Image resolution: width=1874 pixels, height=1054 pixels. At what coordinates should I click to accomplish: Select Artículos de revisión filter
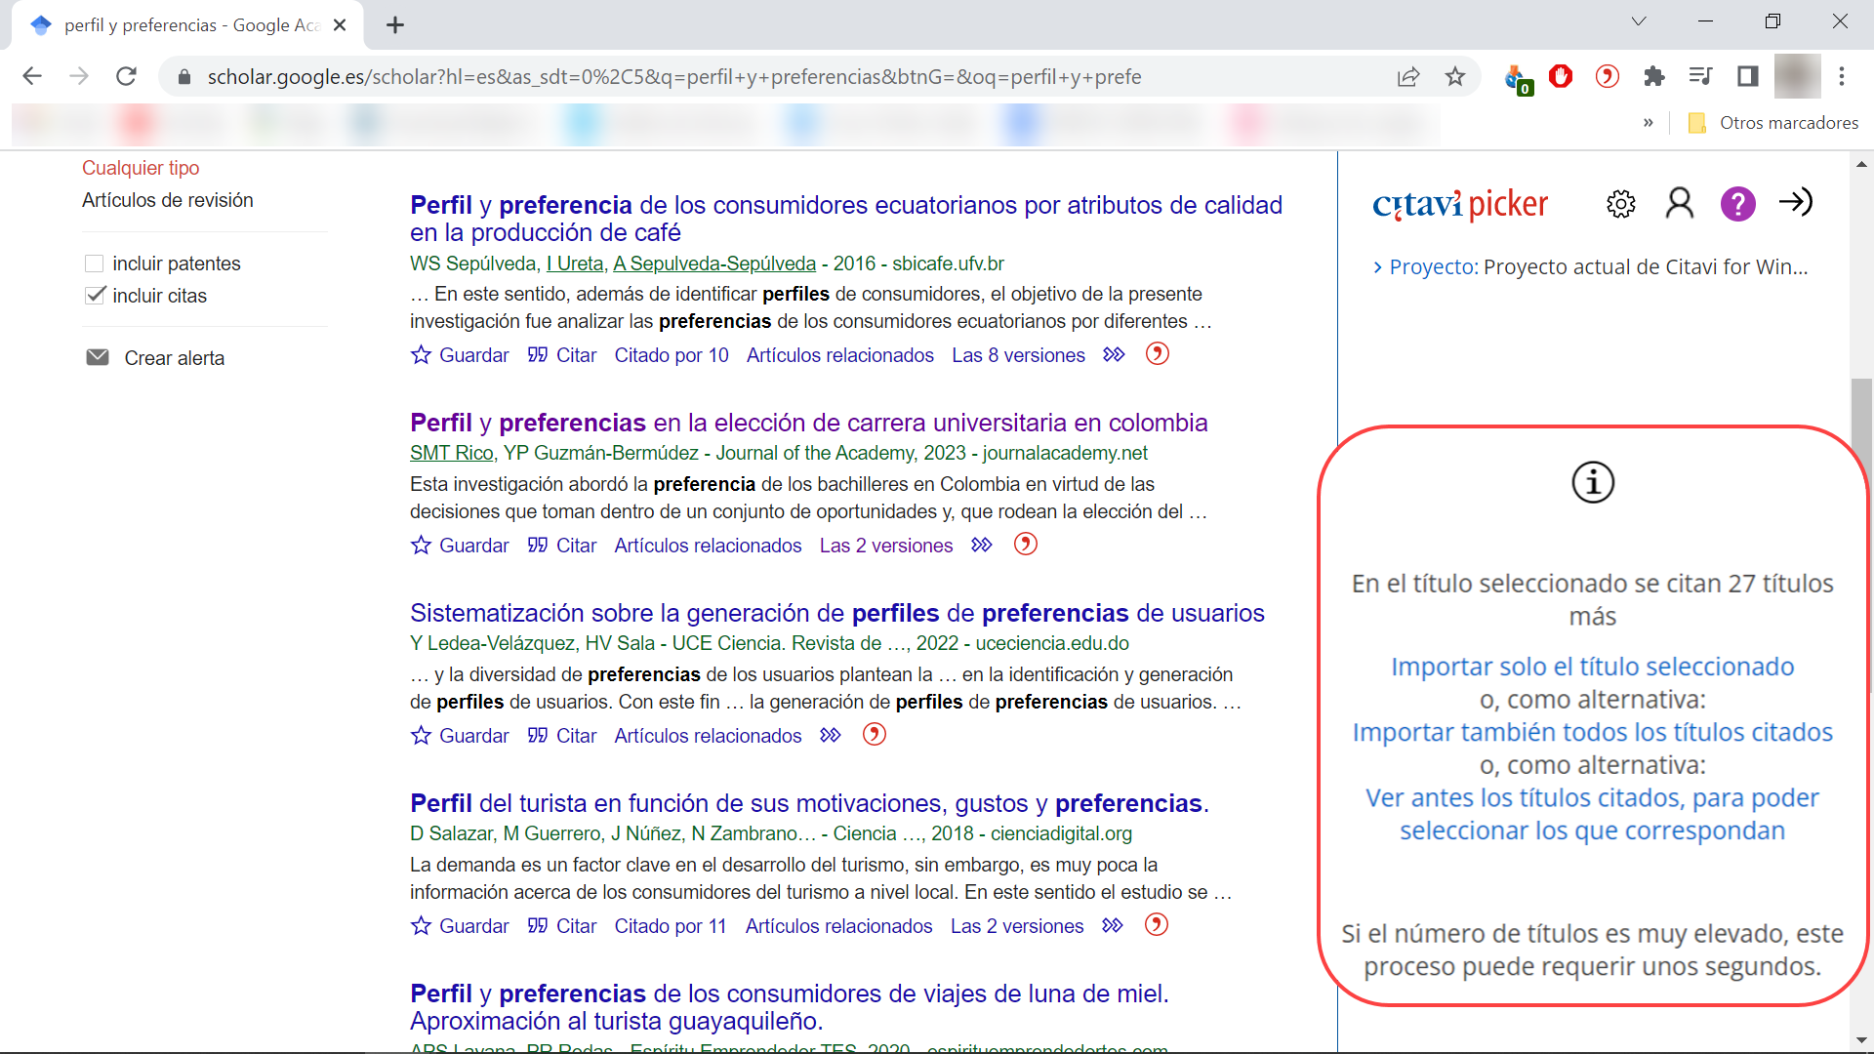168,200
